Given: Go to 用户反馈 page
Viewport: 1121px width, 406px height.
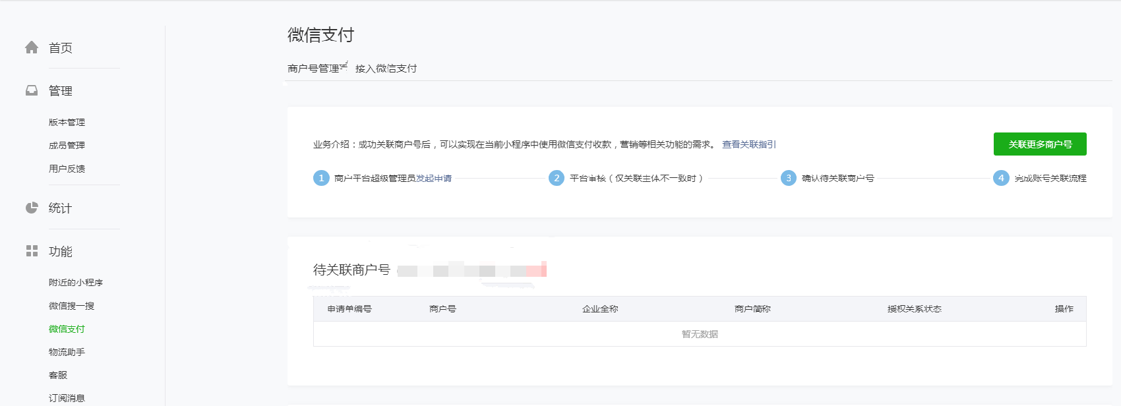Looking at the screenshot, I should point(67,169).
